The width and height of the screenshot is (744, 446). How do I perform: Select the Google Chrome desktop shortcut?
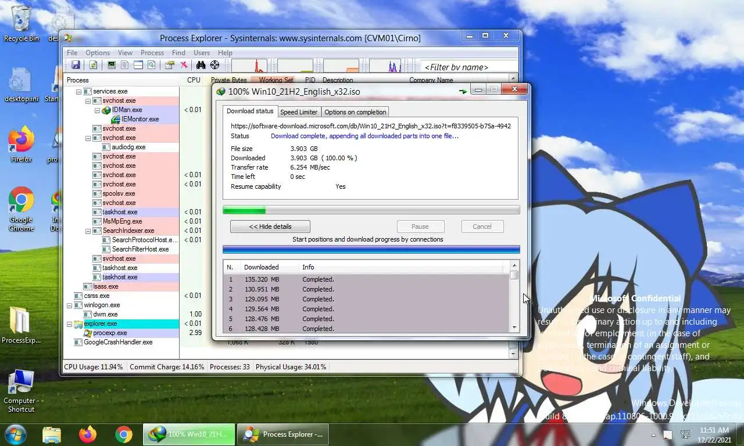tap(22, 209)
